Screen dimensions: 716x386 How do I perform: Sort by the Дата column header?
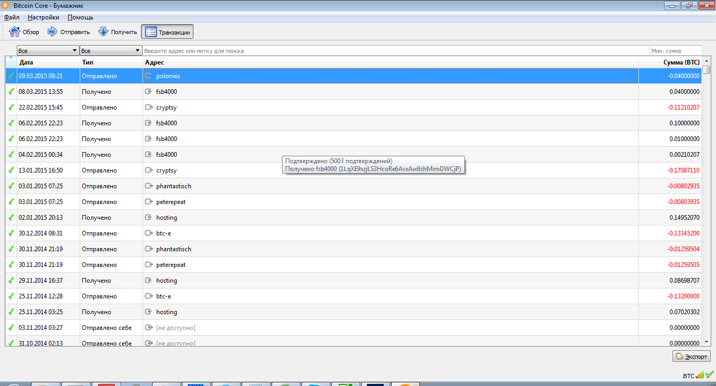[48, 62]
